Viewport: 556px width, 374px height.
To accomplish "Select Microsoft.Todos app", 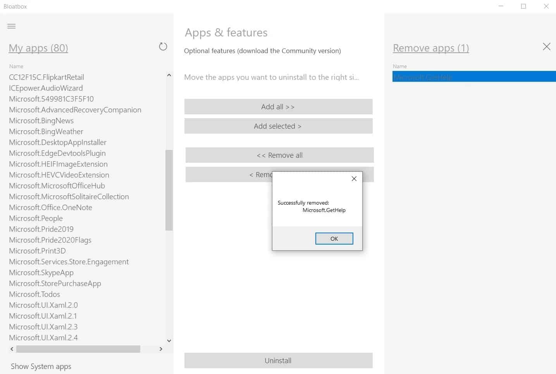I will coord(34,294).
